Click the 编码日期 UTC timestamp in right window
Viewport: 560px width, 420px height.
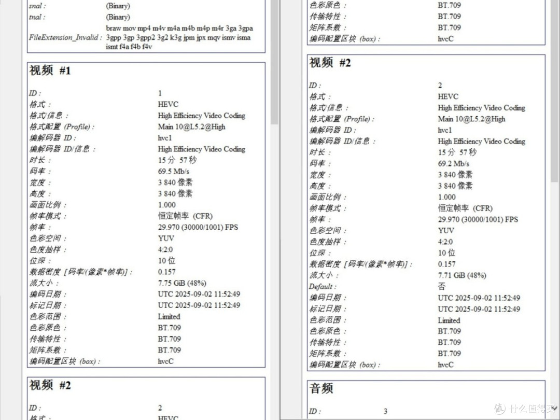tap(479, 298)
